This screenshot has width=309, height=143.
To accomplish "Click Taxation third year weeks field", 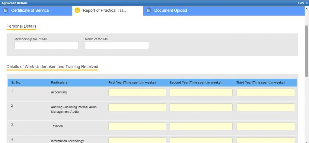I will 266,126.
